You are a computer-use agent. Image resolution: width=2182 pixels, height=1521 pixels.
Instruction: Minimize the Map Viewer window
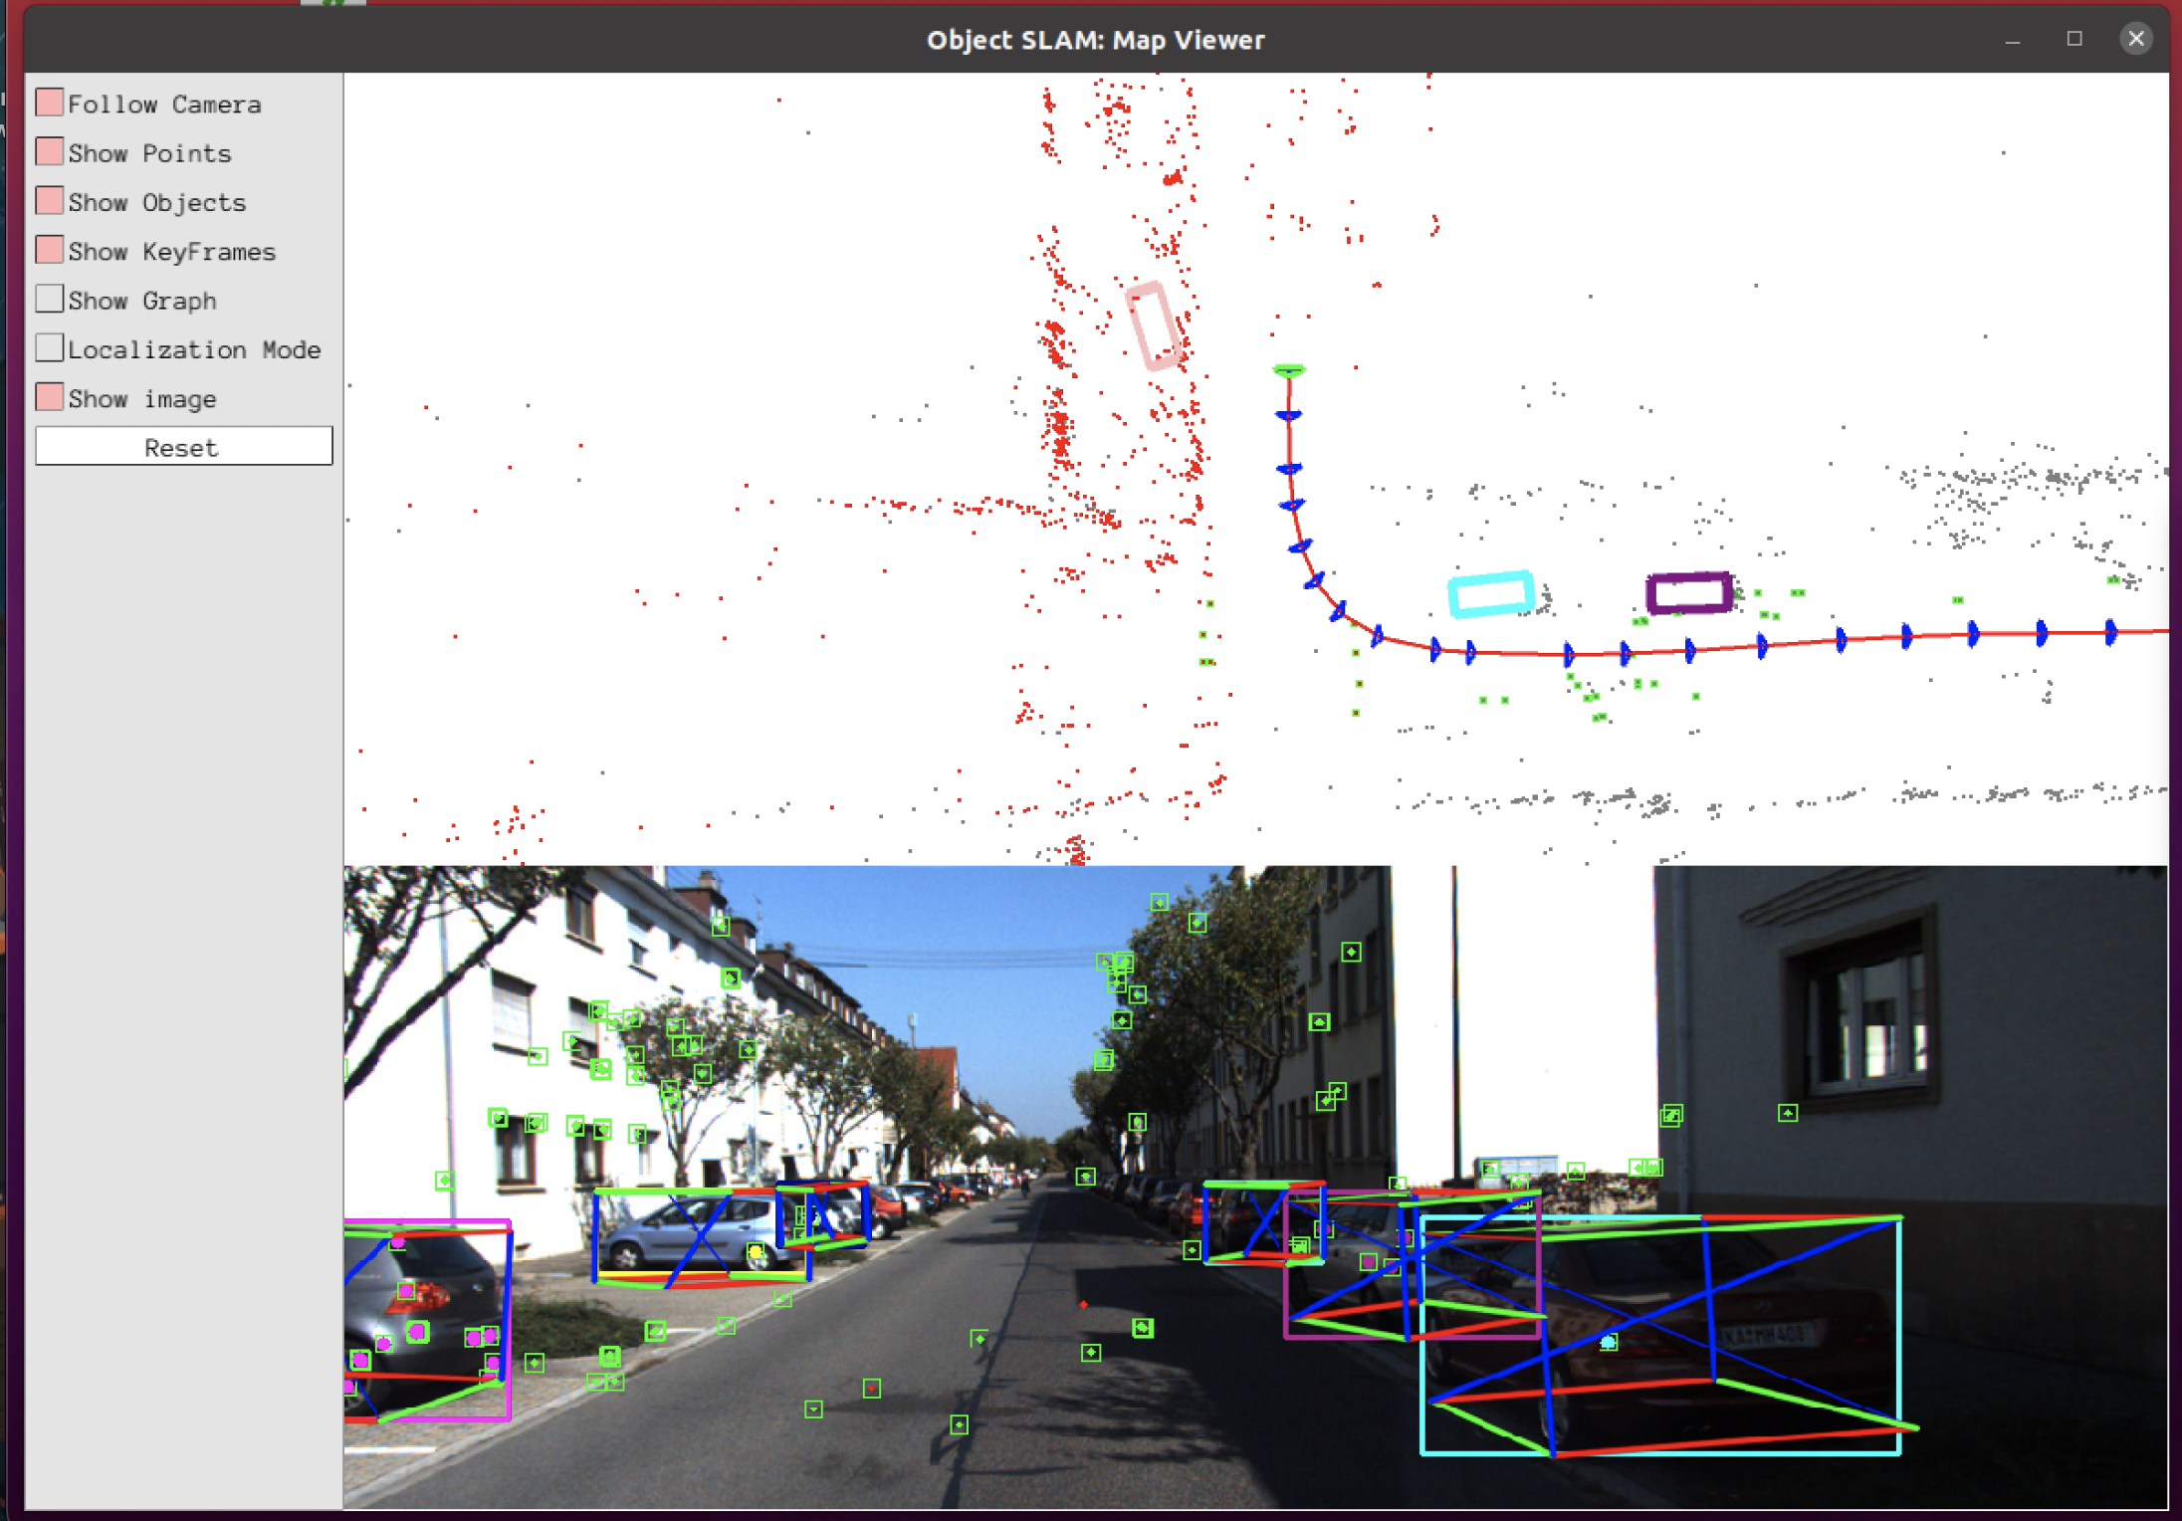2013,39
